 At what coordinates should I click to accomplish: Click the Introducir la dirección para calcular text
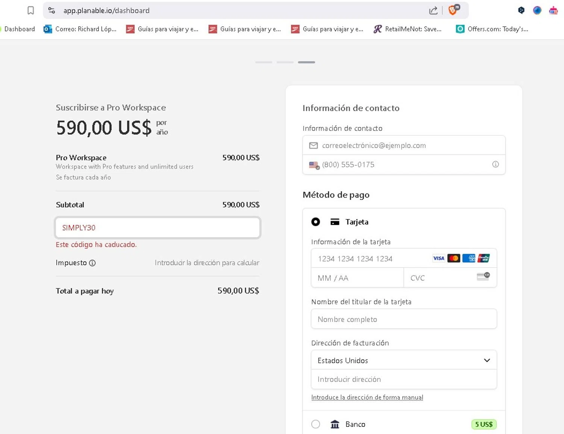207,263
